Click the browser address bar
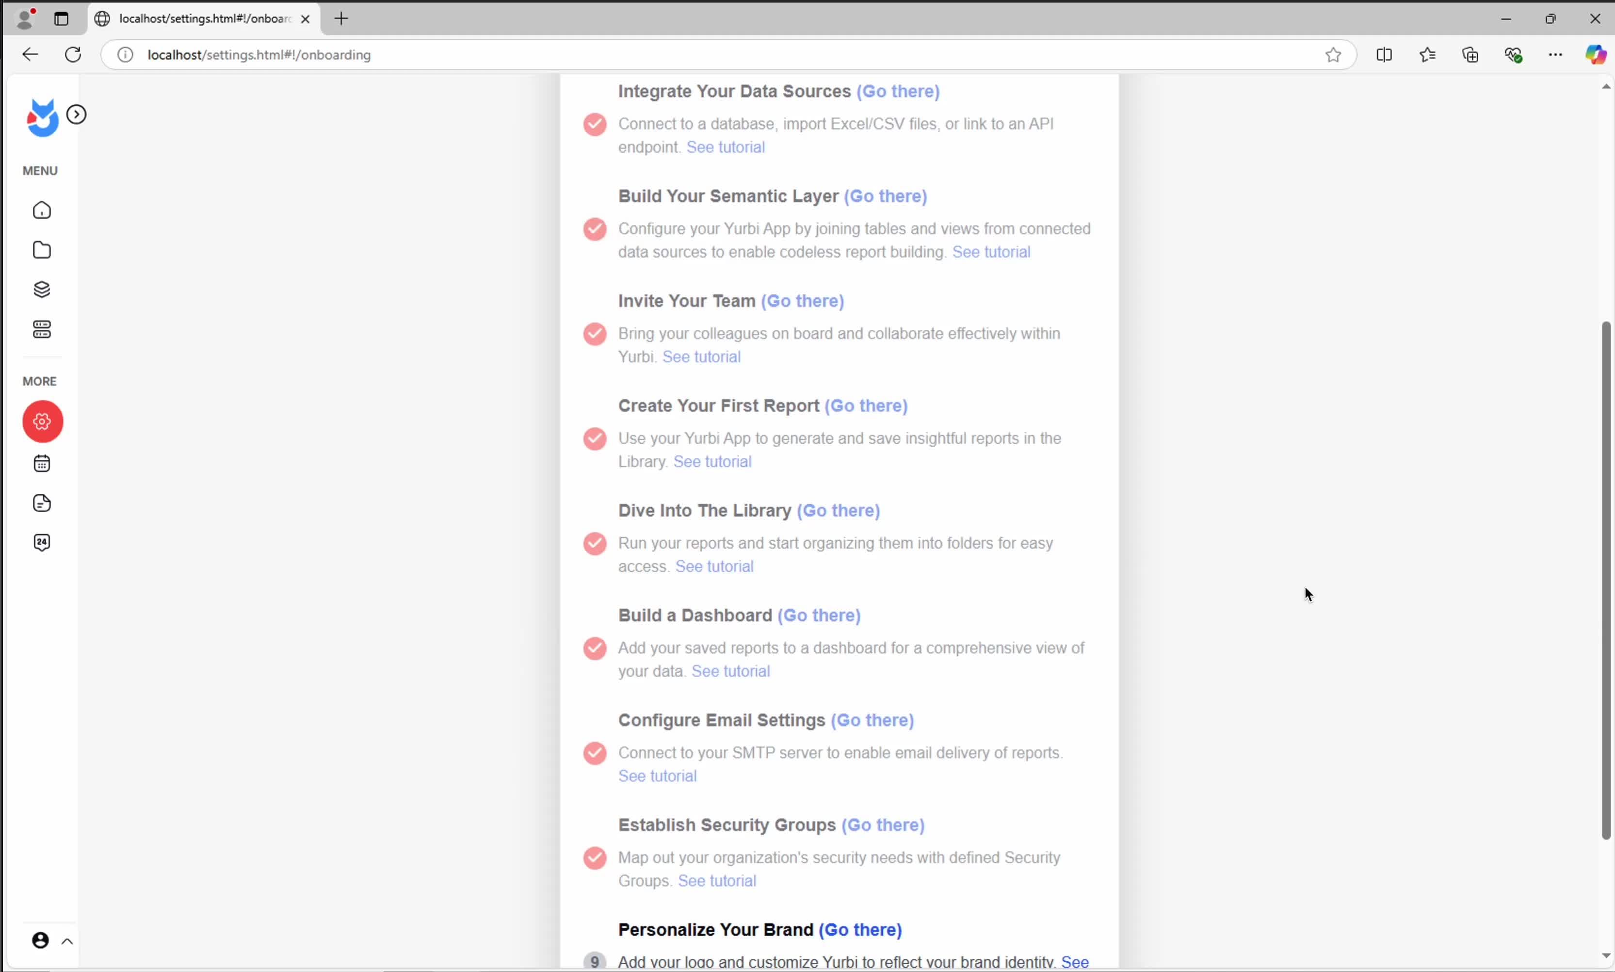 (720, 55)
